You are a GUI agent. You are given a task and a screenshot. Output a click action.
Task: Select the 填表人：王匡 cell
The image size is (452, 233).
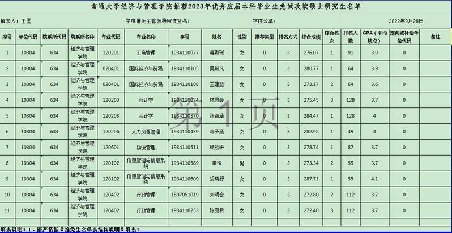click(49, 21)
